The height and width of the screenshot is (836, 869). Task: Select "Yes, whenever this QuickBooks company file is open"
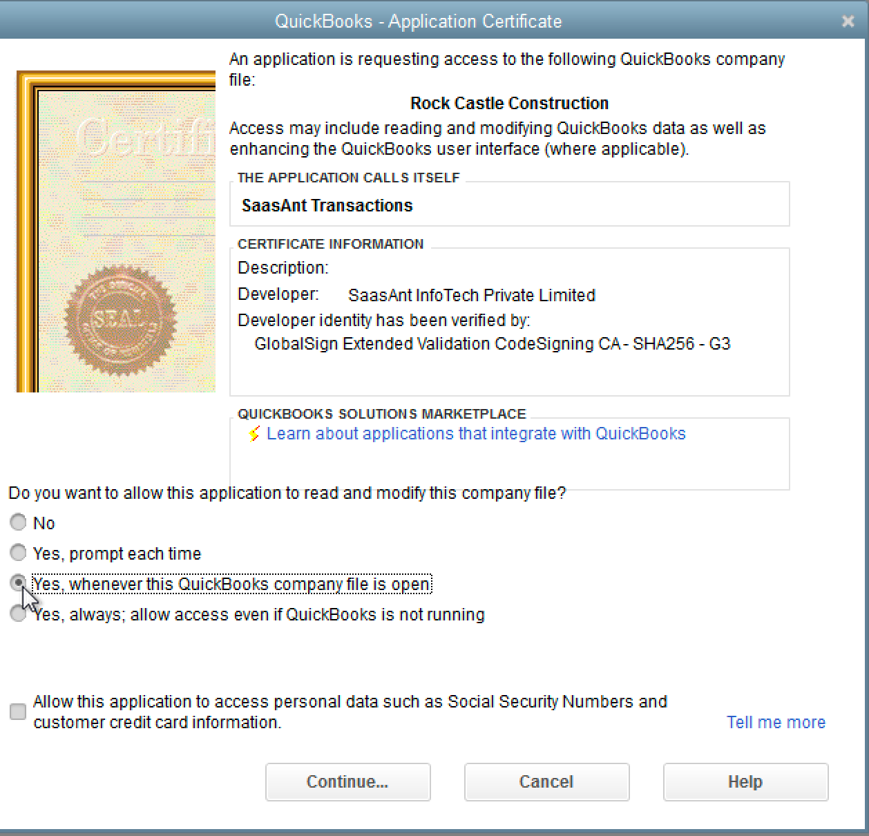(x=18, y=584)
